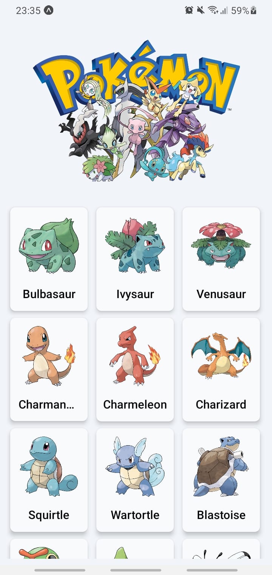Click the Expo icon beside the clock
The width and height of the screenshot is (272, 575).
tap(49, 11)
